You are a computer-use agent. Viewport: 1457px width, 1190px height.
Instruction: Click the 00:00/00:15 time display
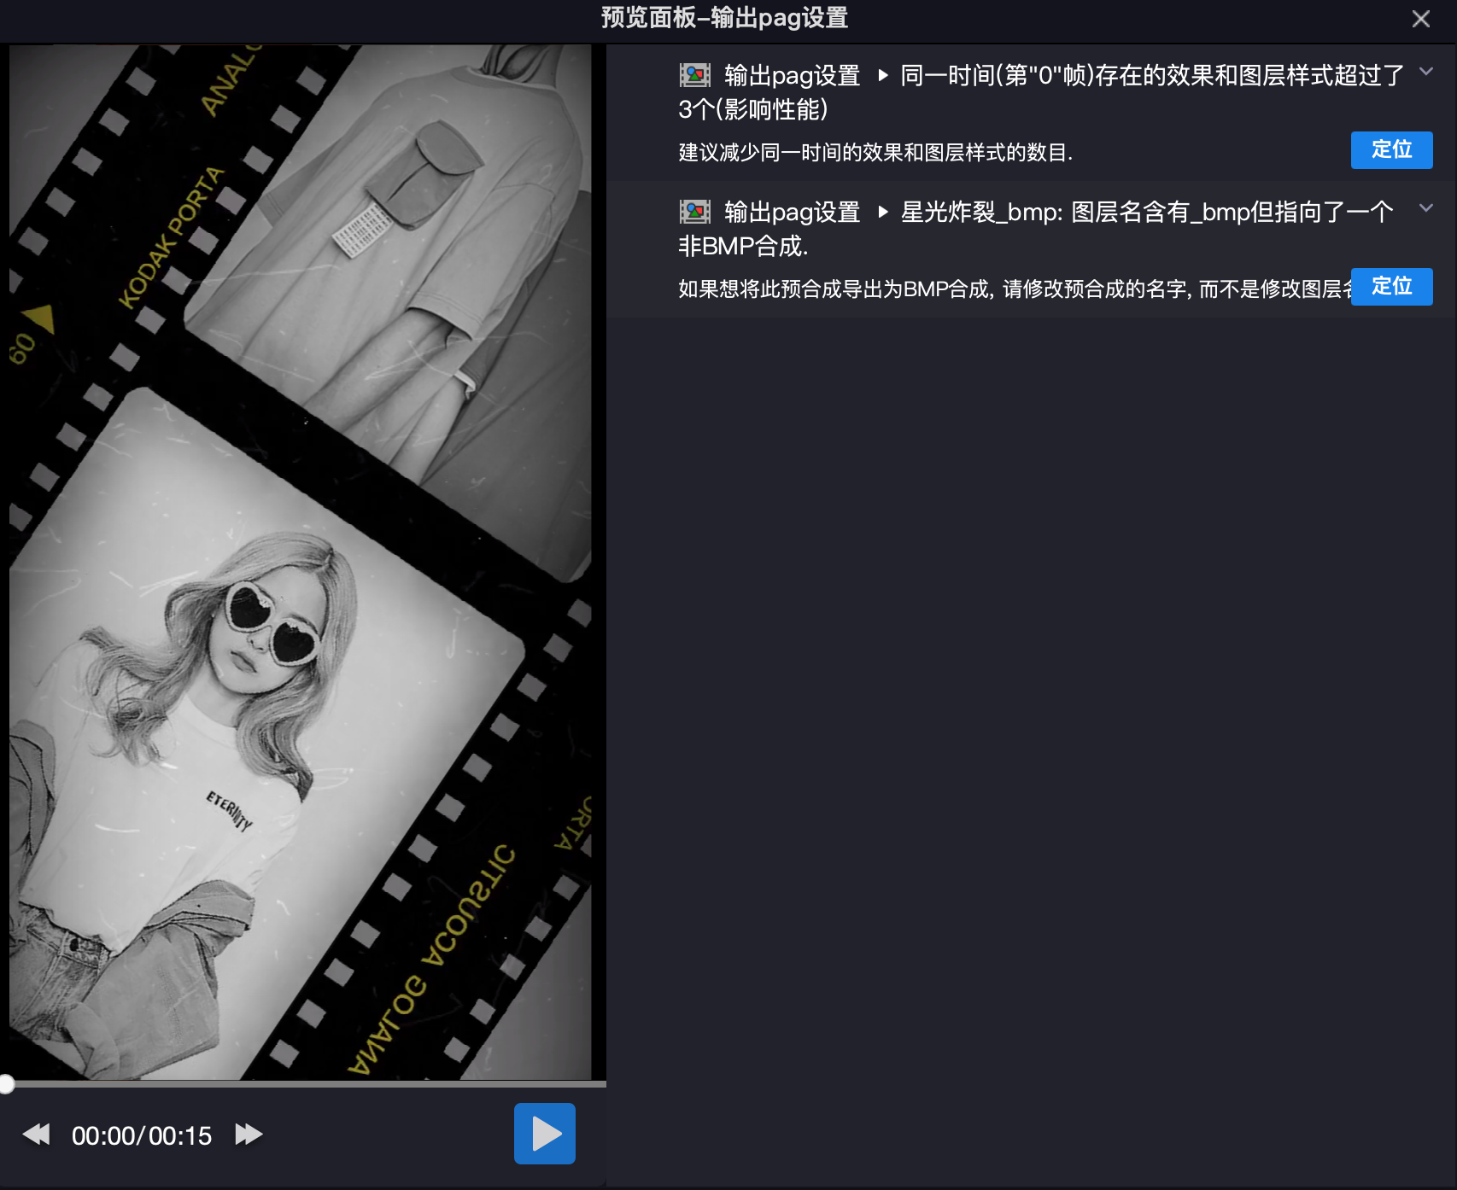142,1135
